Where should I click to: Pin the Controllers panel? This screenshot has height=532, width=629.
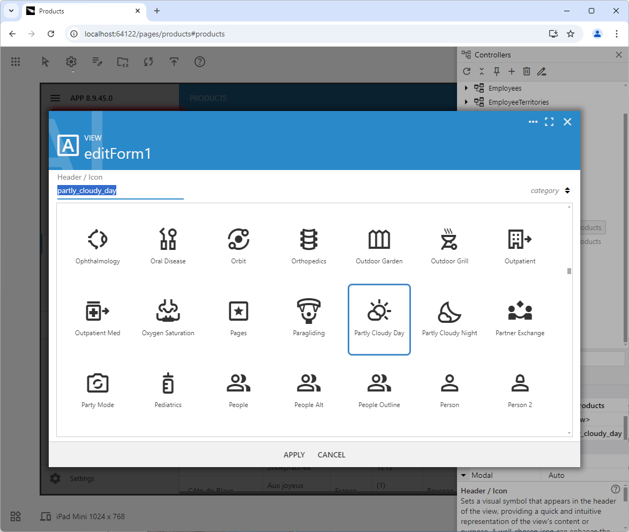[x=496, y=71]
